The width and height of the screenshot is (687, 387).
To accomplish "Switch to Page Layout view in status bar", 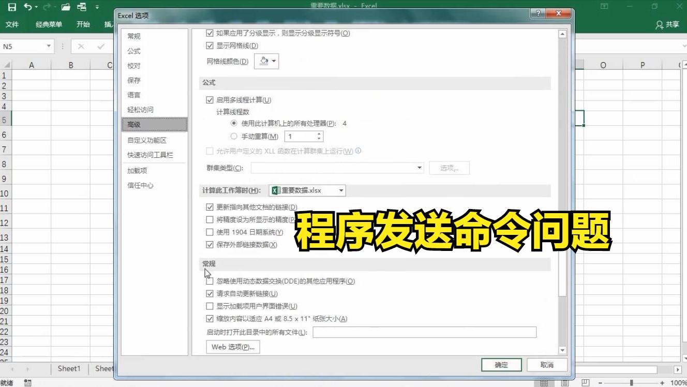I will point(564,383).
